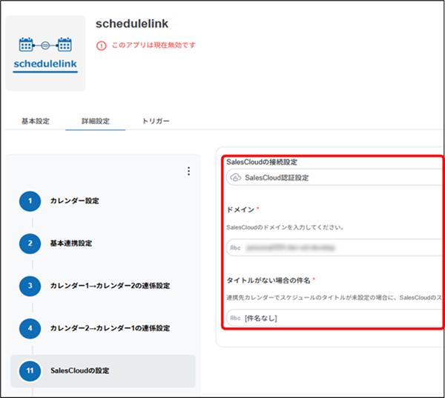Click the schedulelink app logo thumbnail
Screen dimensions: 445x398
pyautogui.click(x=45, y=53)
